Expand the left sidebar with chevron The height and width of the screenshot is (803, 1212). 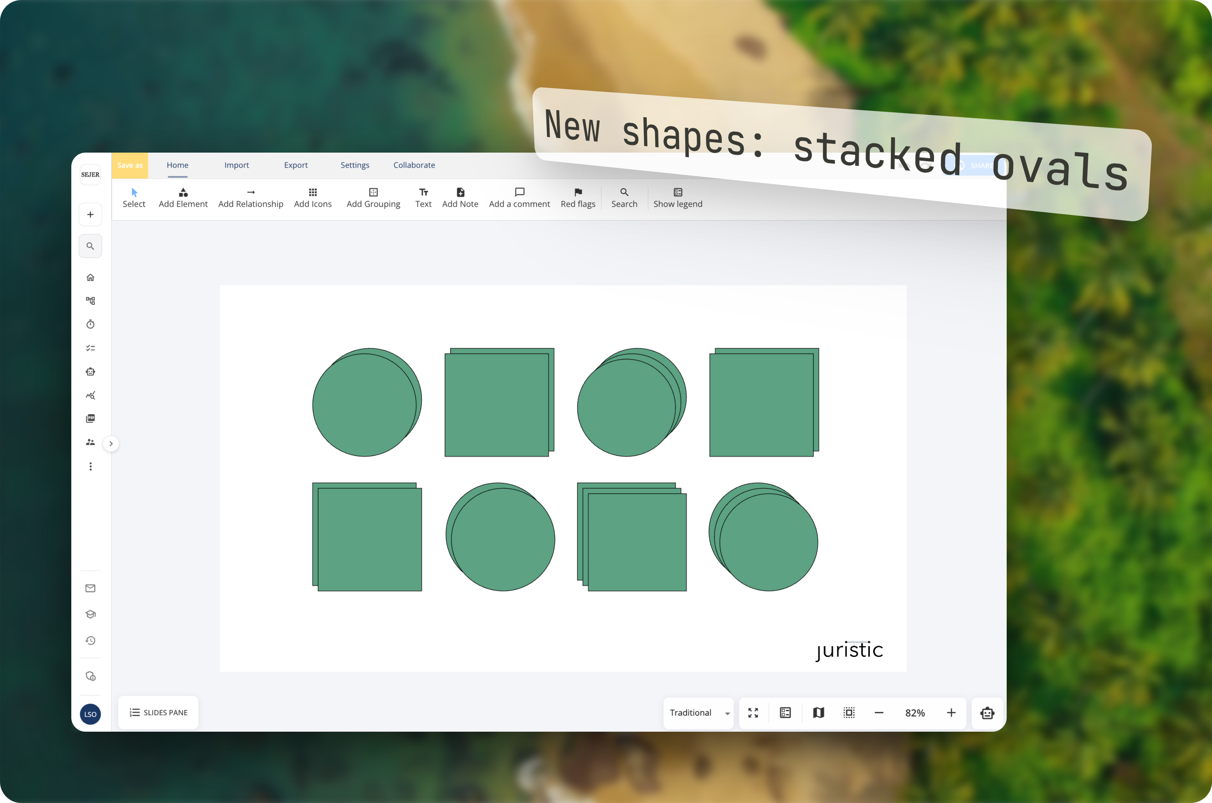pyautogui.click(x=111, y=444)
